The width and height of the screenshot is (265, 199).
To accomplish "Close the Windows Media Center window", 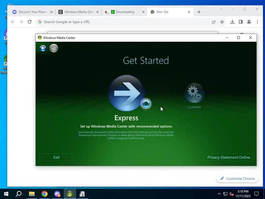I will click(x=251, y=38).
